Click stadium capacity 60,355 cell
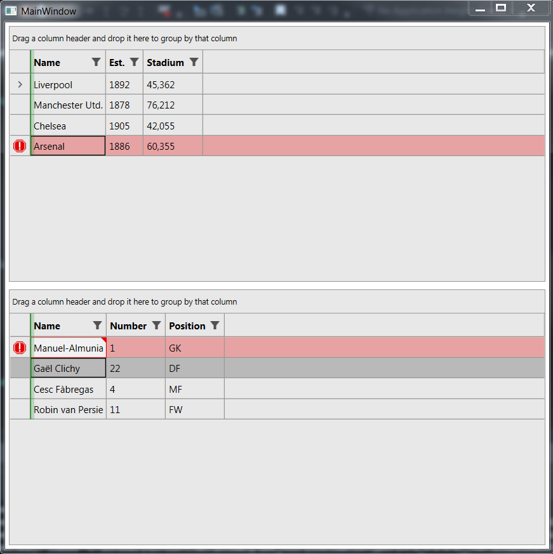Image resolution: width=553 pixels, height=554 pixels. click(x=173, y=146)
